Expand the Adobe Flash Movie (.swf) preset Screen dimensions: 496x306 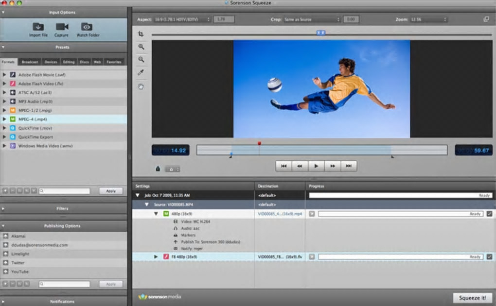(x=5, y=75)
